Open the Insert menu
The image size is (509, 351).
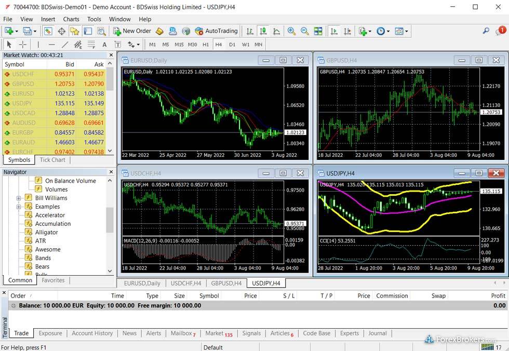coord(48,19)
